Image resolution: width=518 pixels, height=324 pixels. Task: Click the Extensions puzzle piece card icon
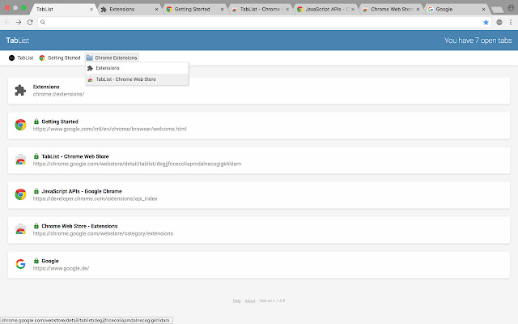point(20,90)
